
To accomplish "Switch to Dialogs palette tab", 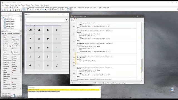I will [x=47, y=7].
